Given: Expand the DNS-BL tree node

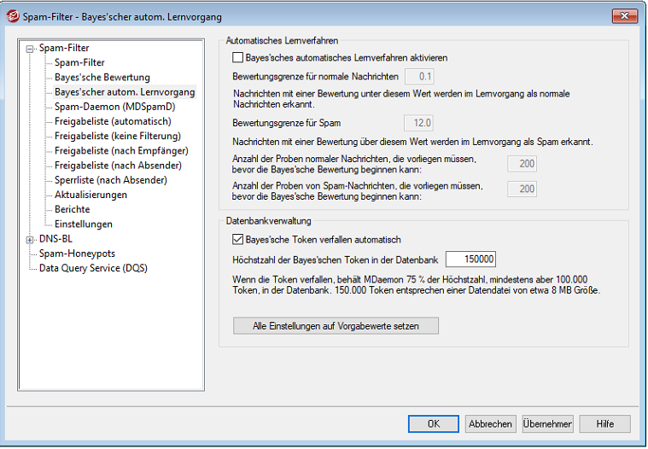Looking at the screenshot, I should (31, 239).
